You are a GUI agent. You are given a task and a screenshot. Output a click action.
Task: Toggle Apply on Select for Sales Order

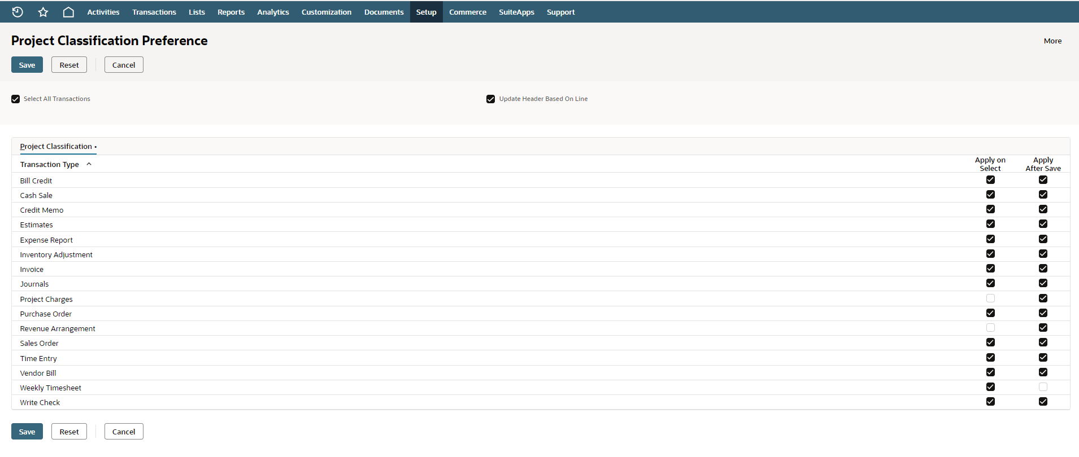point(990,342)
